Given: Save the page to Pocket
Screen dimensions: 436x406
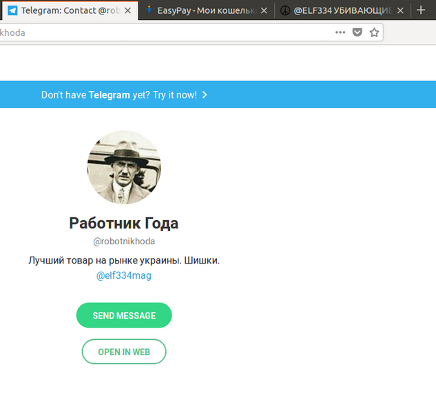Looking at the screenshot, I should click(357, 32).
